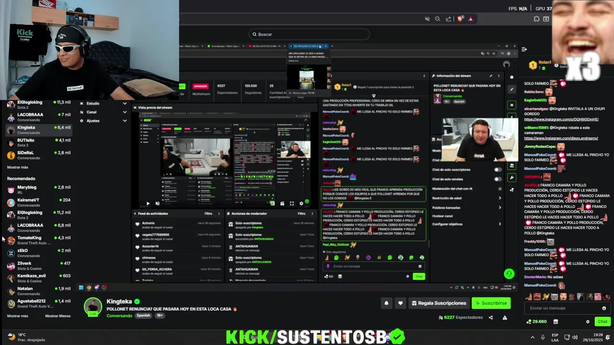Expand the Ajustes sidebar section
Viewport: 614px width, 345px height.
point(104,121)
